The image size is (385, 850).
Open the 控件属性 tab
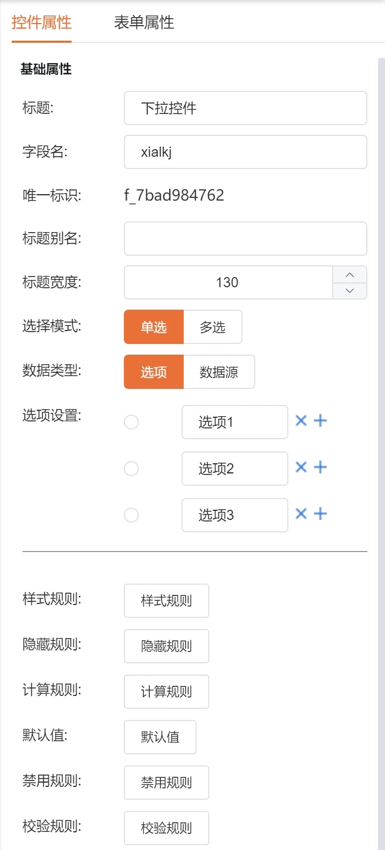tap(42, 22)
